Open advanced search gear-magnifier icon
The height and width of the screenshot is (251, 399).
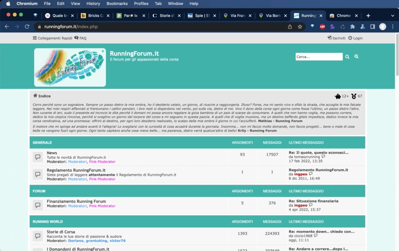(x=357, y=56)
